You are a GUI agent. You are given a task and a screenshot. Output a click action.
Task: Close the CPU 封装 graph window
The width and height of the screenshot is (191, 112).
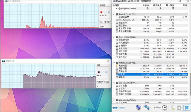tap(108, 61)
